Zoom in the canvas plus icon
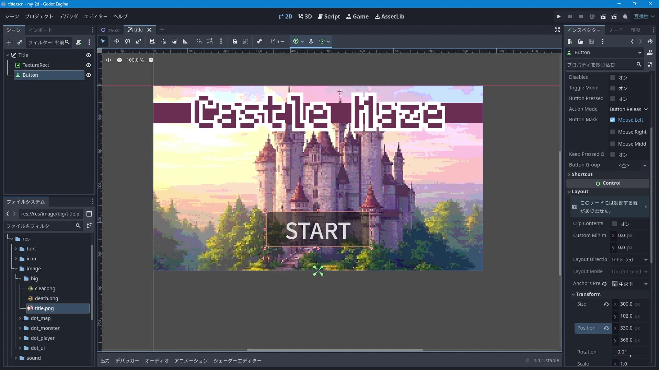The height and width of the screenshot is (370, 659). tap(151, 60)
